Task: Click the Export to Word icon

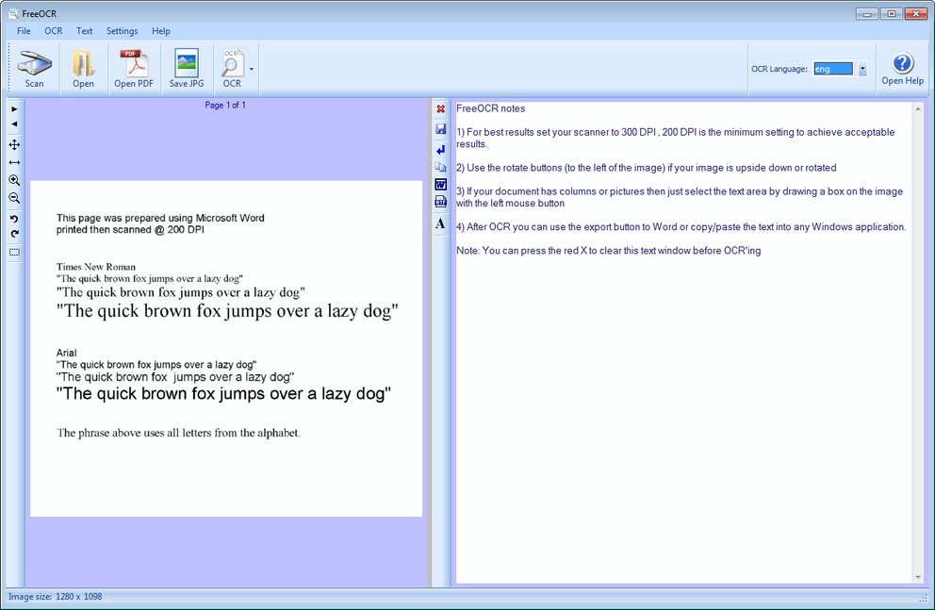Action: [440, 184]
